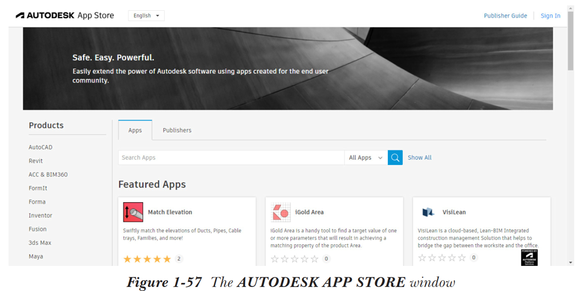This screenshot has width=584, height=291.
Task: Open the Match Elevation app icon
Action: click(x=133, y=212)
